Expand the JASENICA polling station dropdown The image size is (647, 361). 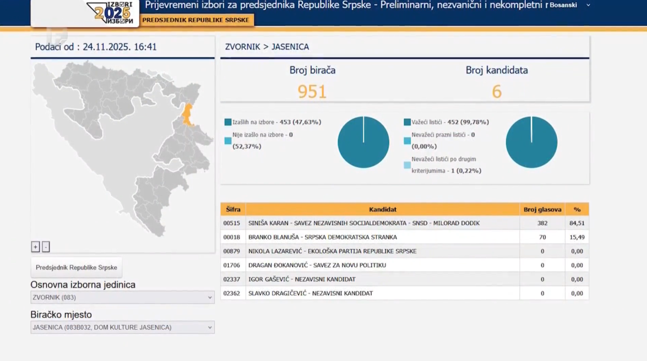(x=122, y=327)
